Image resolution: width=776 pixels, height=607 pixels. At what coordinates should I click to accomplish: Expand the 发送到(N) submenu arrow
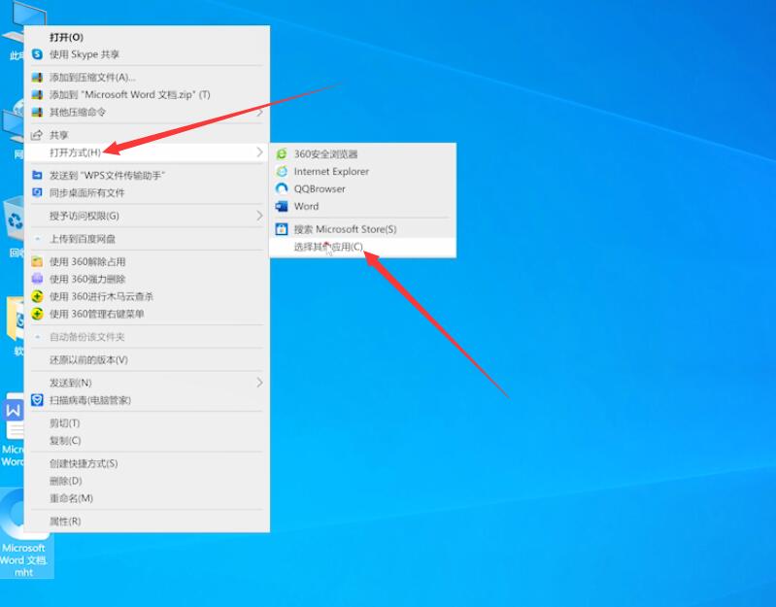[259, 383]
